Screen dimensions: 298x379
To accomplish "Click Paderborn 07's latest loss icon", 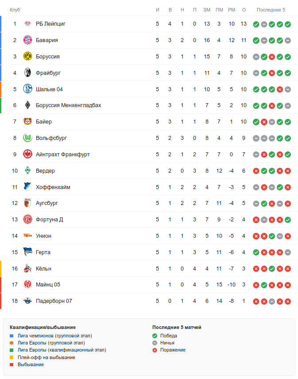I will click(x=288, y=301).
